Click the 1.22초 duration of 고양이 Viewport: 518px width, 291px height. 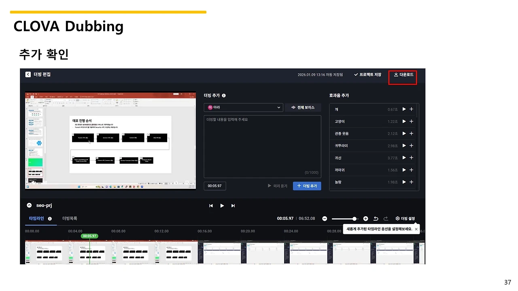pos(393,122)
